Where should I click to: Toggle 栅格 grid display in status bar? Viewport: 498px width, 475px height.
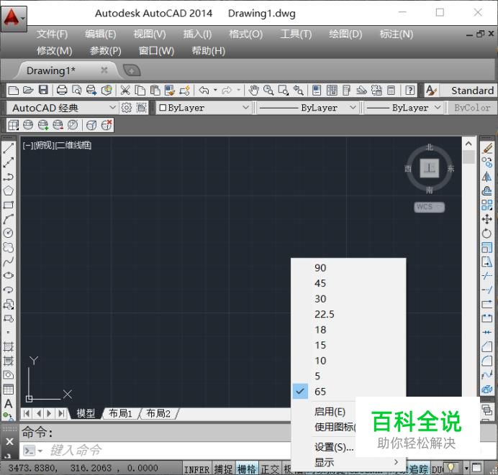click(247, 469)
